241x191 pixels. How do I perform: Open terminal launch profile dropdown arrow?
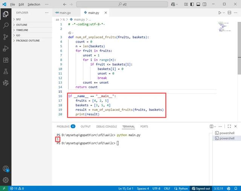click(x=215, y=127)
